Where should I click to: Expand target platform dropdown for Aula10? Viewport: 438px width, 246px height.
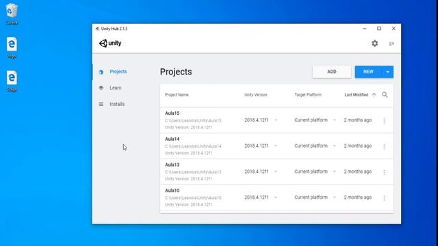335,197
